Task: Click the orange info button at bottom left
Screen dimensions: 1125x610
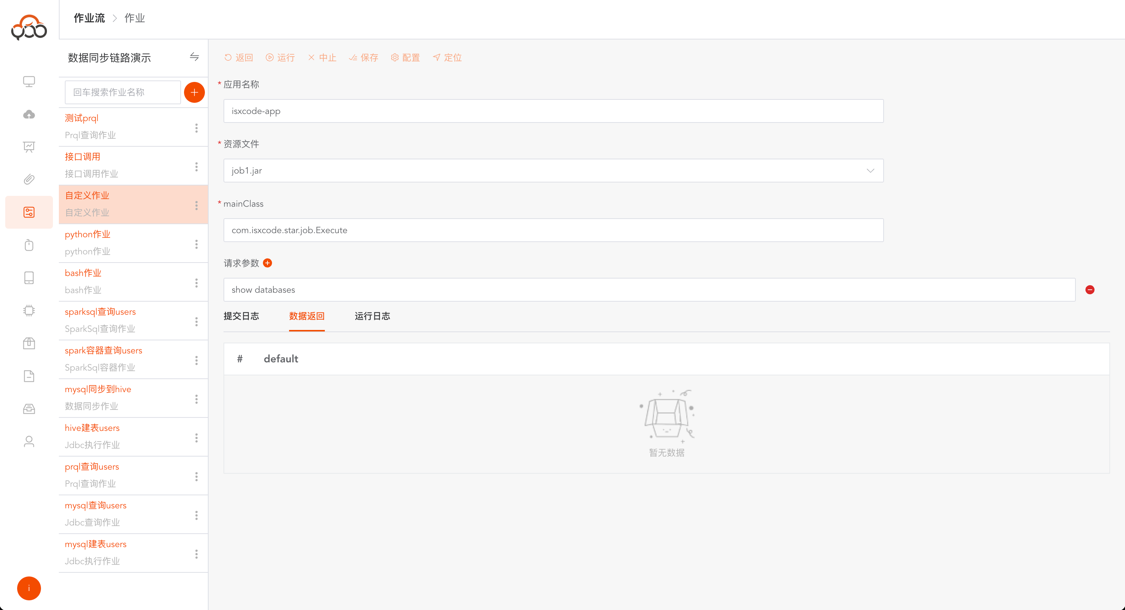Action: (x=29, y=588)
